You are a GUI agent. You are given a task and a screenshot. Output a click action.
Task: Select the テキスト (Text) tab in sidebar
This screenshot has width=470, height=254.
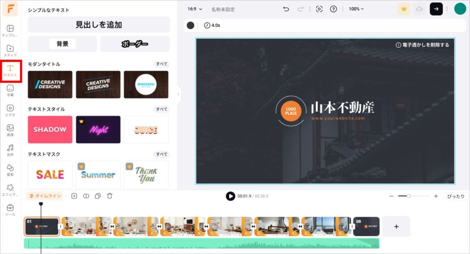point(10,71)
